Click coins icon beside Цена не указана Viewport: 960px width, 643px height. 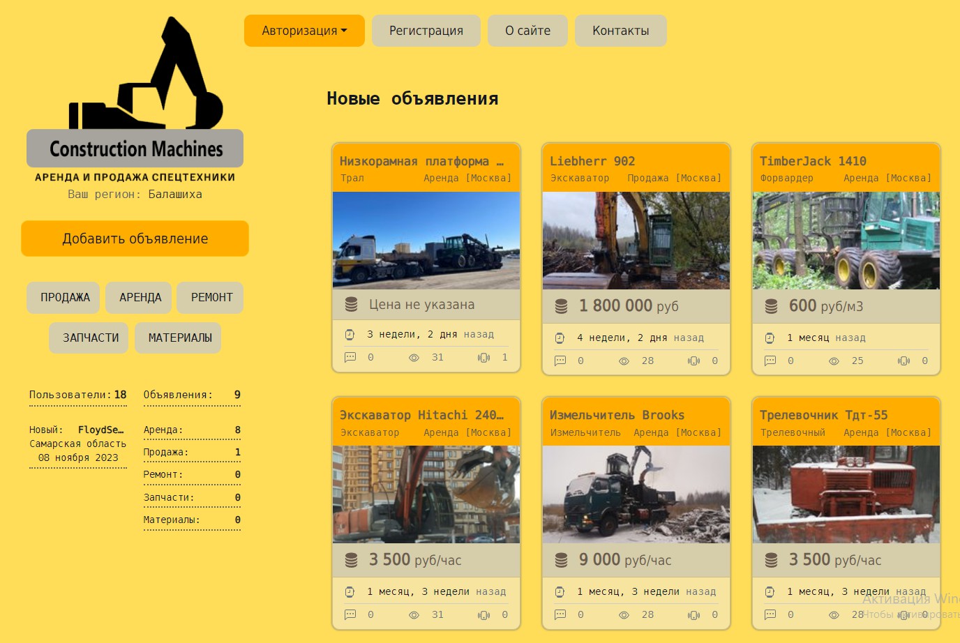[x=352, y=305]
